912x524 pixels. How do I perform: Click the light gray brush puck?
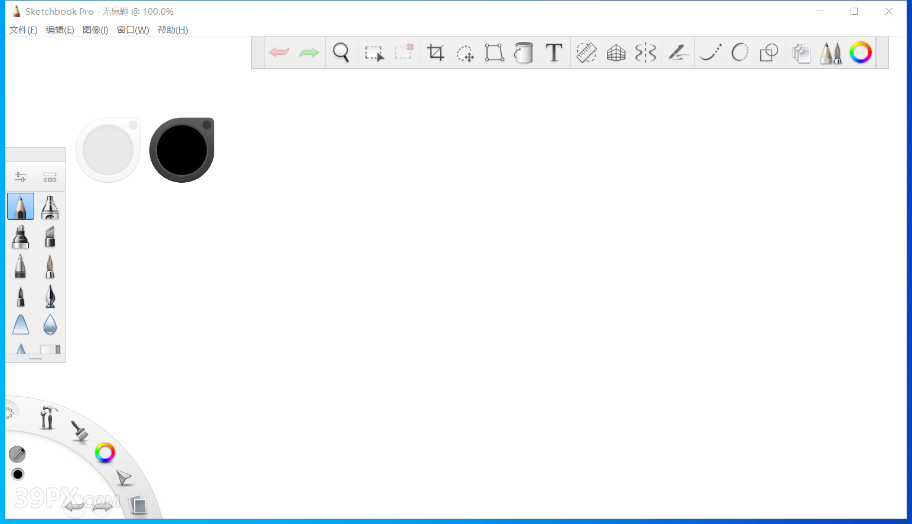(108, 150)
